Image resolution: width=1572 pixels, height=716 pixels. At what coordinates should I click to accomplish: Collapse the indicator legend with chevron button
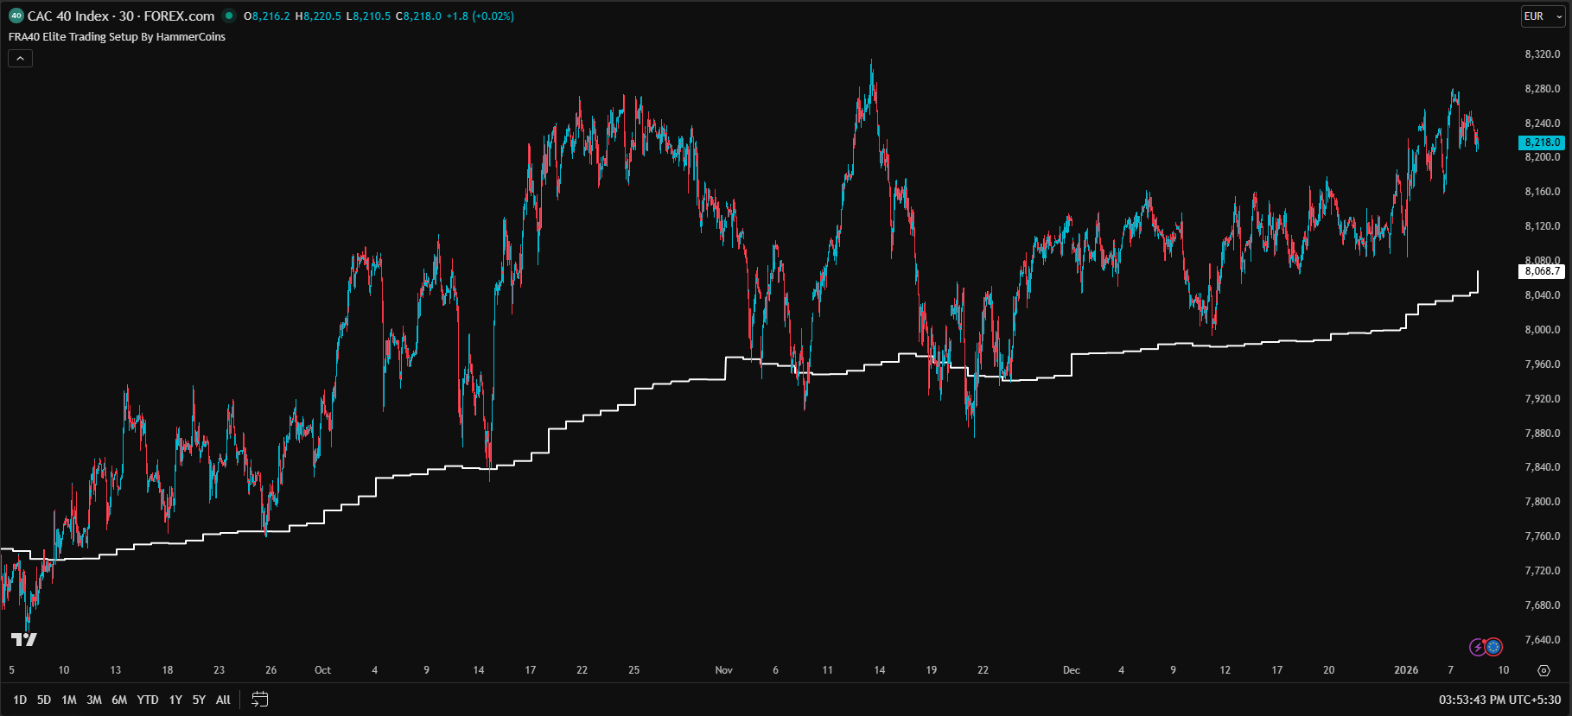click(x=20, y=59)
